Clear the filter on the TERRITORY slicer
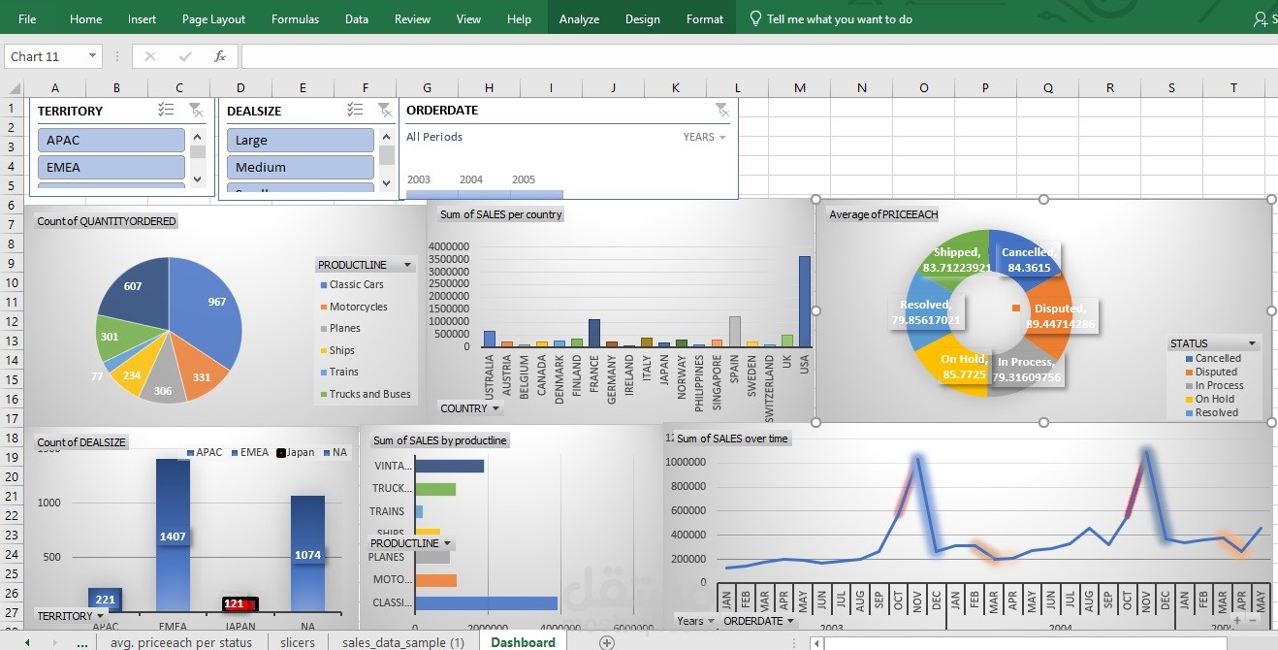This screenshot has height=650, width=1278. [x=195, y=111]
